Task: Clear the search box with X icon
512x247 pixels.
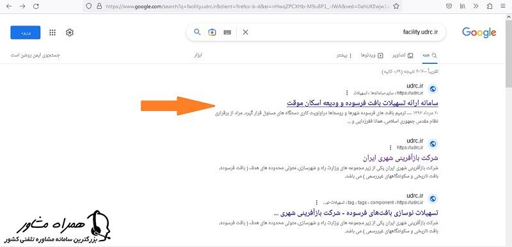Action: point(246,32)
